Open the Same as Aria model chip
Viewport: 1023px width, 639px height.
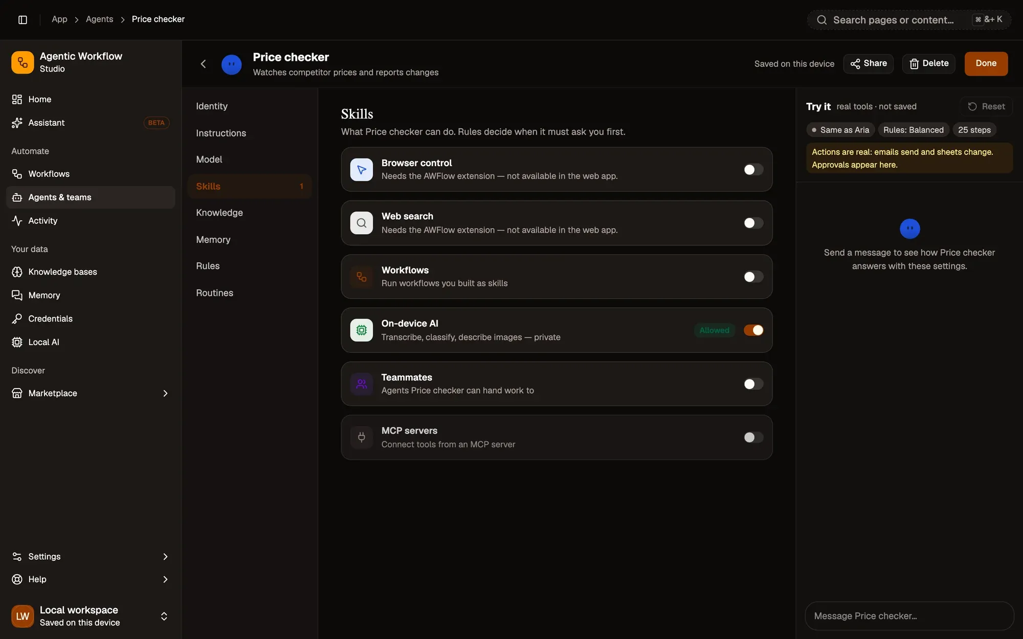[840, 130]
